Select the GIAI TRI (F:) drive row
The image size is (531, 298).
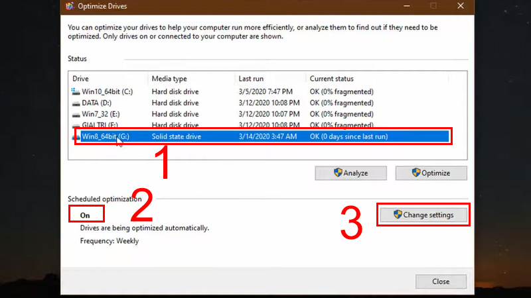tap(260, 124)
